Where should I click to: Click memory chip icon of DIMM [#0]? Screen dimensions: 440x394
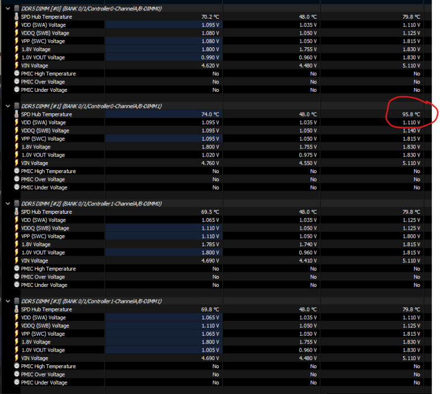pyautogui.click(x=17, y=8)
